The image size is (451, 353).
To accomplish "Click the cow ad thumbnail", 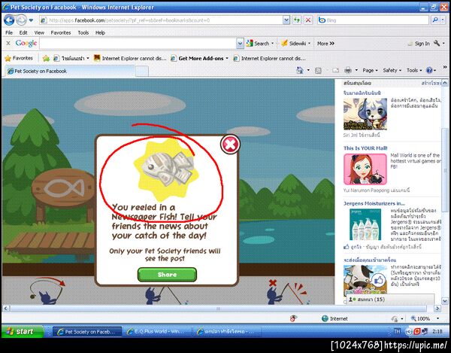I will coord(365,281).
